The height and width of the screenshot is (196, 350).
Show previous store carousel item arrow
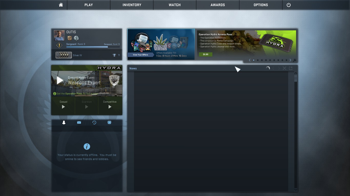coord(250,60)
